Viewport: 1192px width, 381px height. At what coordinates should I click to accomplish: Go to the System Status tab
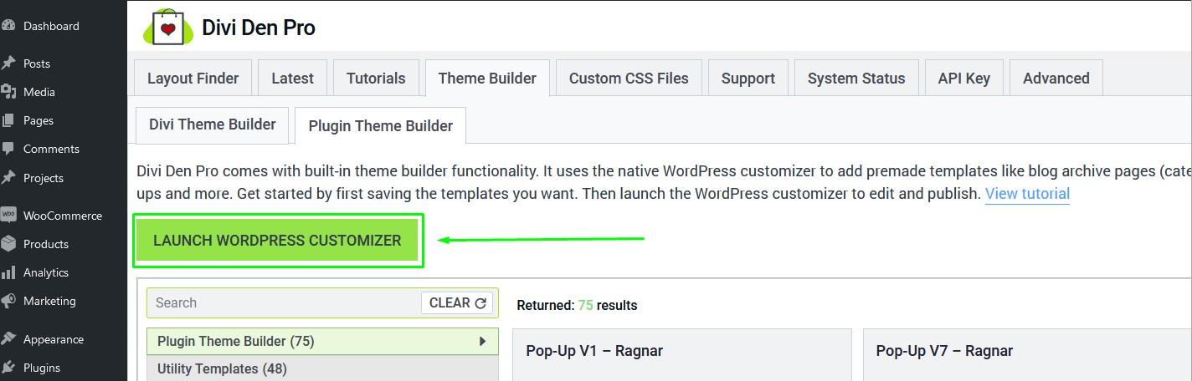[855, 79]
